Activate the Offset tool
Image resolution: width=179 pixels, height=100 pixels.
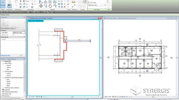click(x=46, y=2)
